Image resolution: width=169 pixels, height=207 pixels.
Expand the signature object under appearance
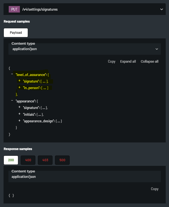20,107
